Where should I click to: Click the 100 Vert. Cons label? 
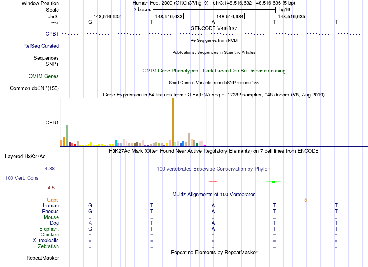point(22,178)
